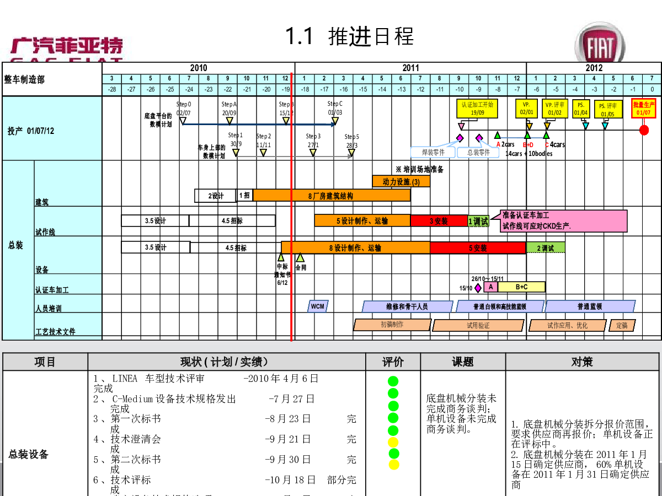Click the Step 2 11/11 triangle marker
This screenshot has width=662, height=496.
click(x=263, y=153)
